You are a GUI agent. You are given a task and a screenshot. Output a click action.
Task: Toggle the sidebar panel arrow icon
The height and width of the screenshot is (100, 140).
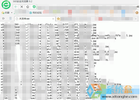(3, 19)
